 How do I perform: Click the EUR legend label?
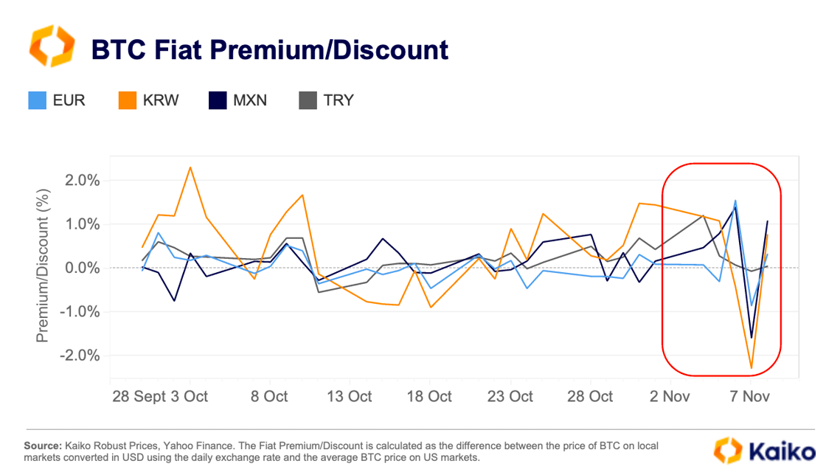coord(69,100)
